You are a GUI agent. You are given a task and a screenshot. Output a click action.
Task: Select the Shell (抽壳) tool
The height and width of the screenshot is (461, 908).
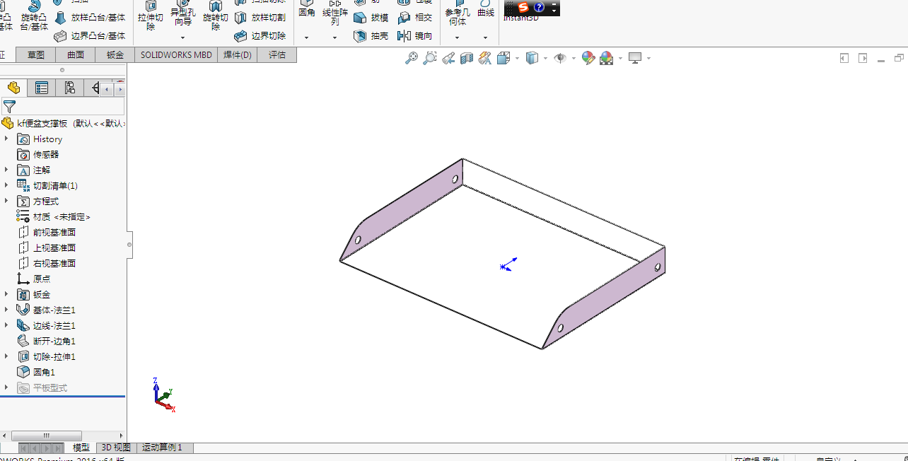pyautogui.click(x=371, y=35)
